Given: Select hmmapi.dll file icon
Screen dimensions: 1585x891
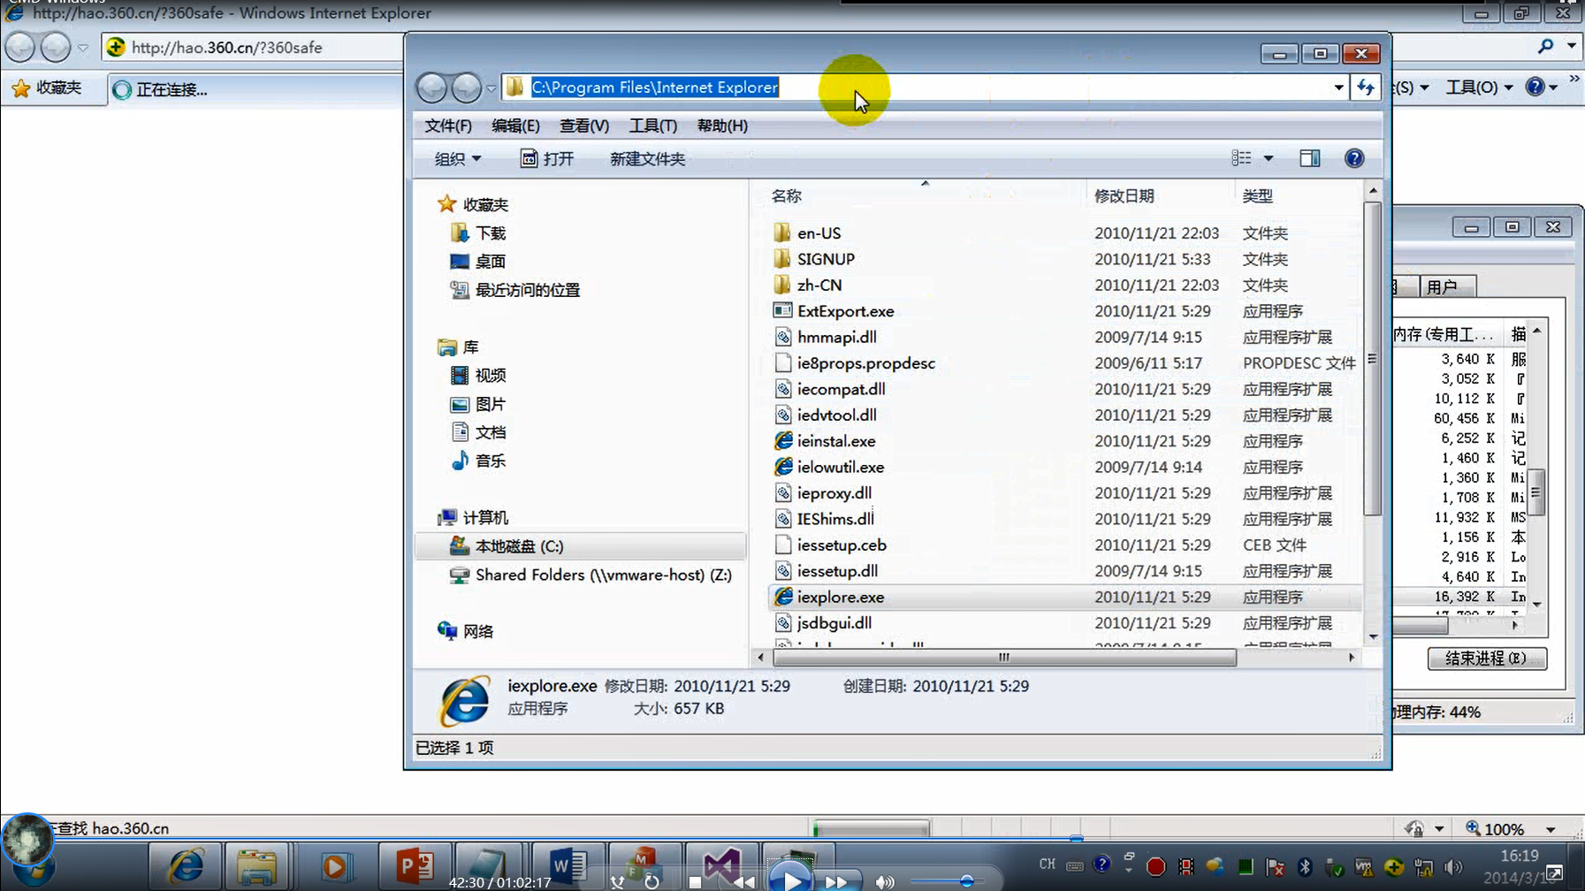Looking at the screenshot, I should tap(782, 337).
